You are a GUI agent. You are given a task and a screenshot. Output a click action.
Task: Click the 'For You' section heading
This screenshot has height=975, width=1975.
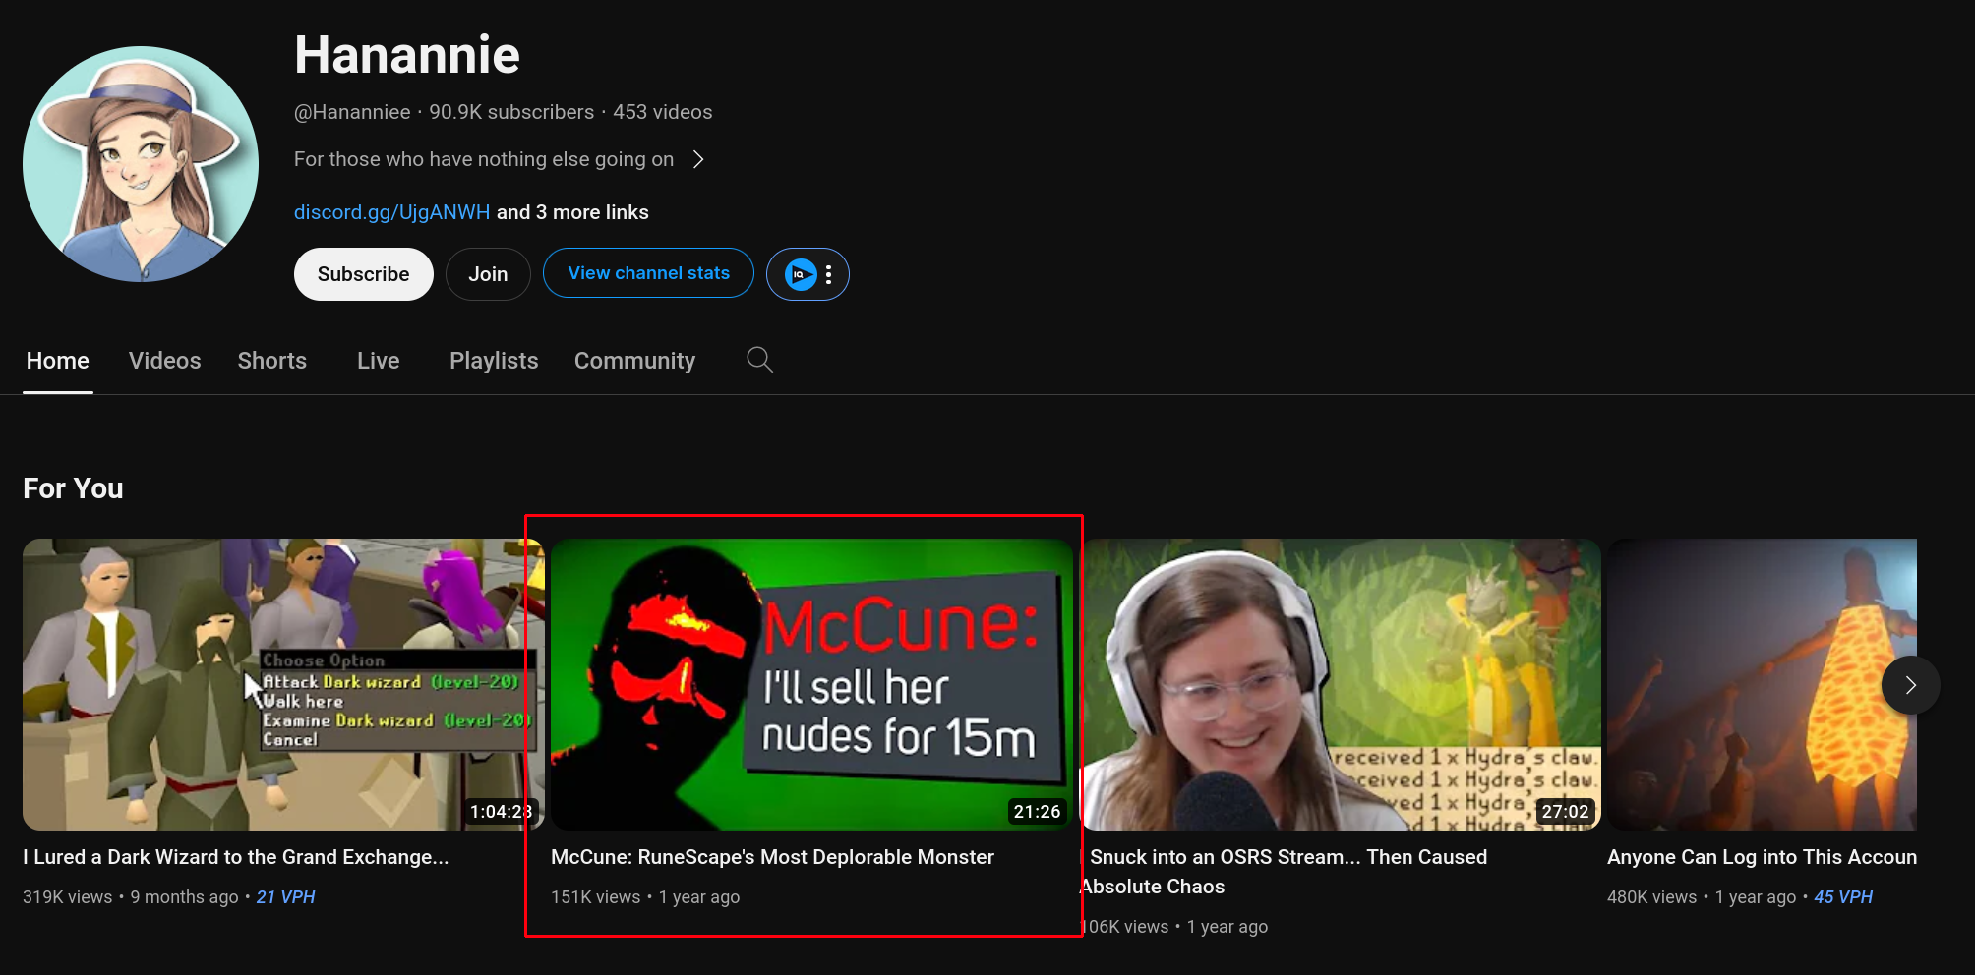coord(73,488)
